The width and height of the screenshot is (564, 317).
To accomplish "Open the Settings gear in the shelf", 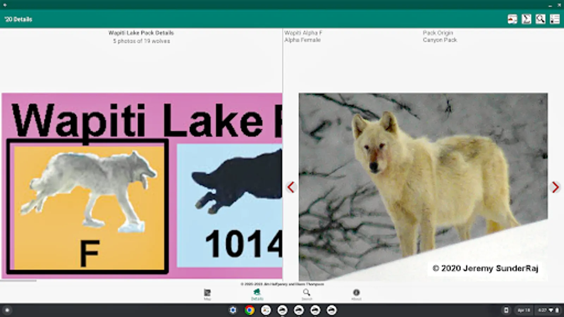I will [x=233, y=310].
